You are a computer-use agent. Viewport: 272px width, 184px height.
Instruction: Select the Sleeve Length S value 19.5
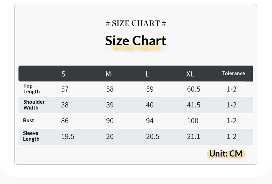(67, 137)
